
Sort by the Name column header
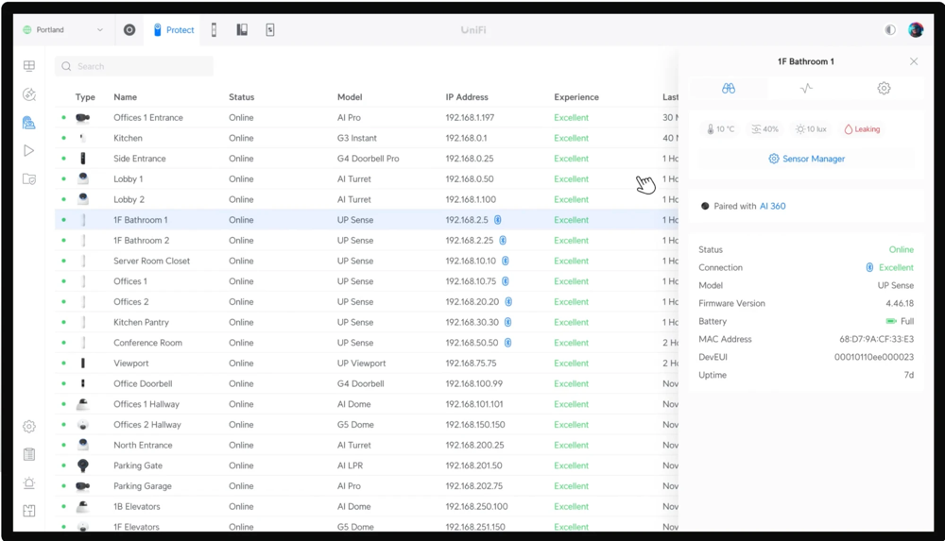[x=126, y=97]
